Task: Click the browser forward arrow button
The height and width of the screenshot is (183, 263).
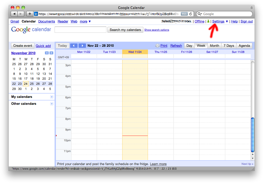Action: pyautogui.click(x=21, y=14)
